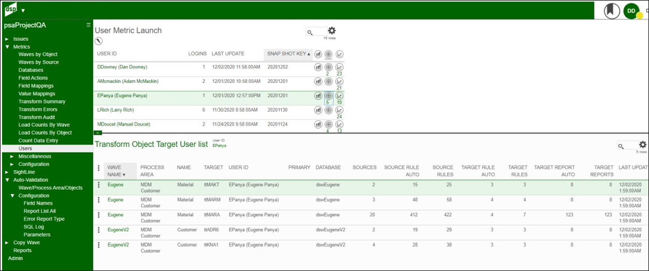Click the wrench tool icon under User Metric Launch

99,41
